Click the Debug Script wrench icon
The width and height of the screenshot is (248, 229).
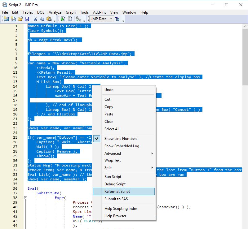[x=78, y=19]
